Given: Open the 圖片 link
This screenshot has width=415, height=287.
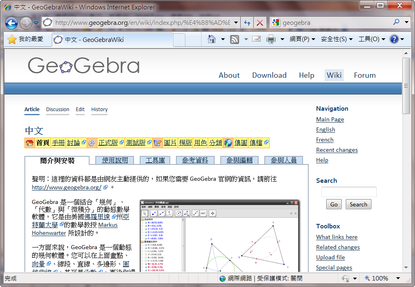Looking at the screenshot, I should click(x=170, y=143).
